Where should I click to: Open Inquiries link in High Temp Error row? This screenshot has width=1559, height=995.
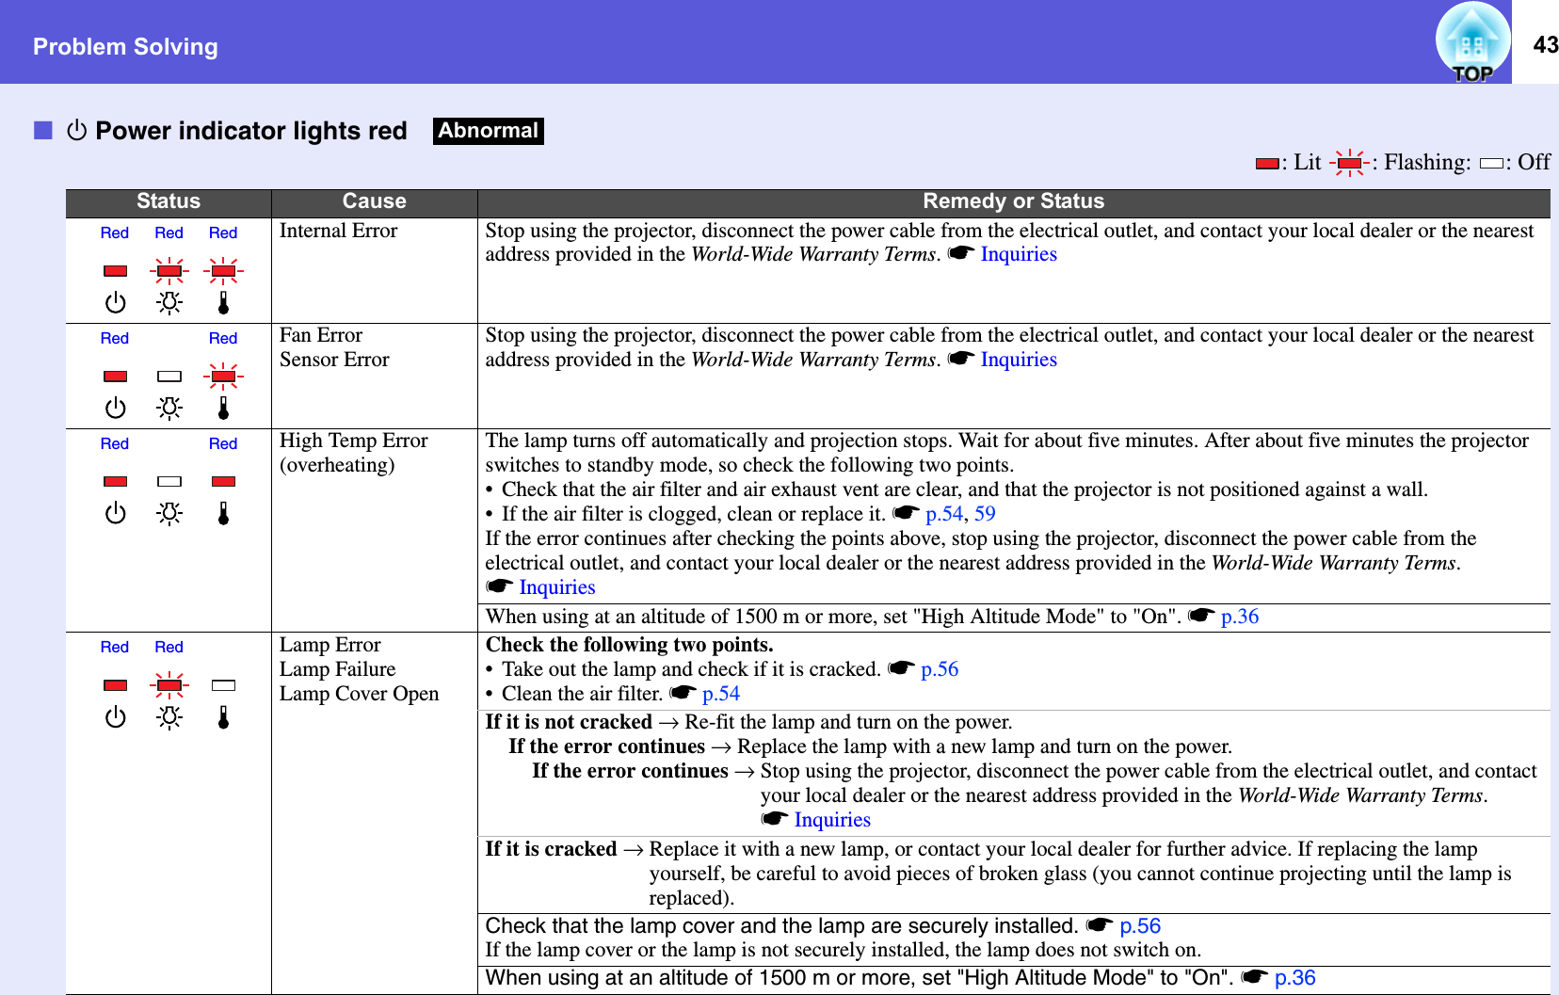click(557, 587)
